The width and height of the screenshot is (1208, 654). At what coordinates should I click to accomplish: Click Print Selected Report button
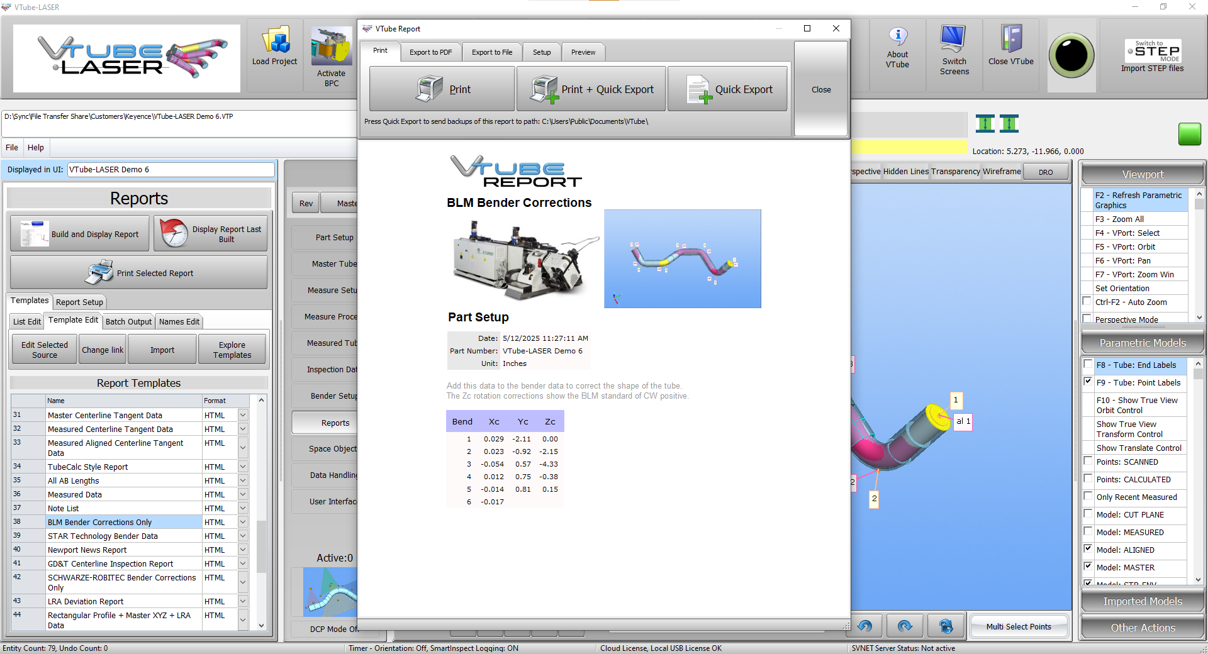[x=139, y=273]
